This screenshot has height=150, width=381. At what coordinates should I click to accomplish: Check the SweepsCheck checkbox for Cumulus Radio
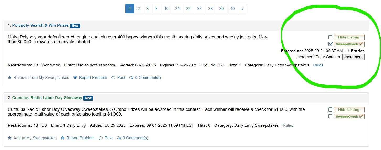[330, 116]
